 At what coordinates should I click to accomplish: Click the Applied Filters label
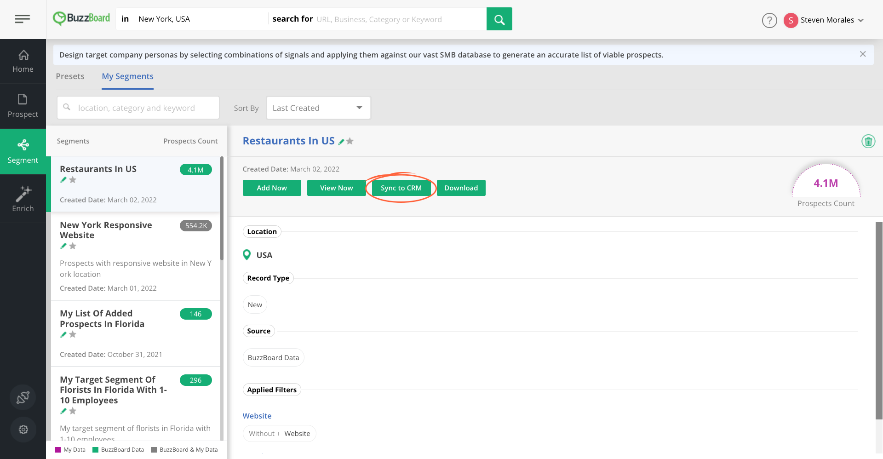(272, 390)
